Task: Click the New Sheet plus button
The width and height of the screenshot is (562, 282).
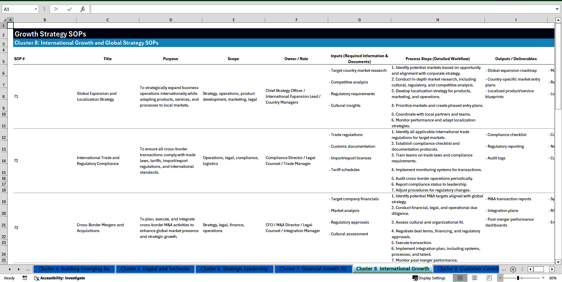Action: tap(513, 269)
